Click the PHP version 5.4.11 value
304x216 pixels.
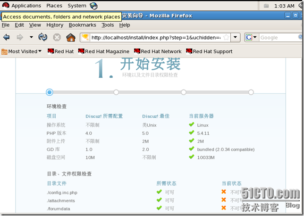(203, 133)
